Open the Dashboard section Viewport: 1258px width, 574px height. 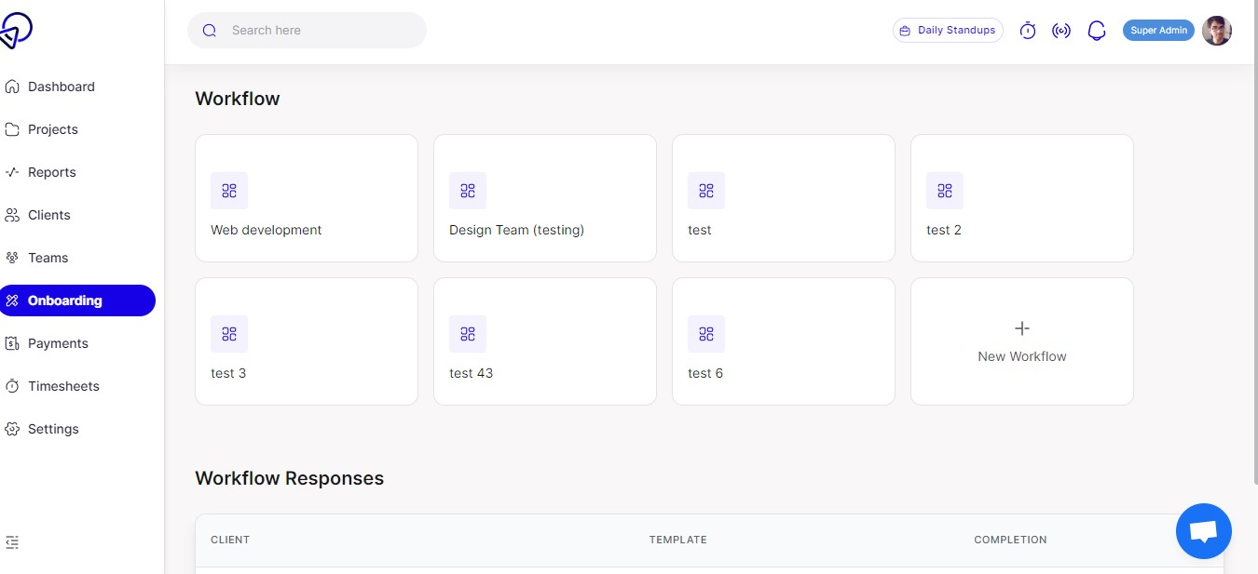[62, 87]
